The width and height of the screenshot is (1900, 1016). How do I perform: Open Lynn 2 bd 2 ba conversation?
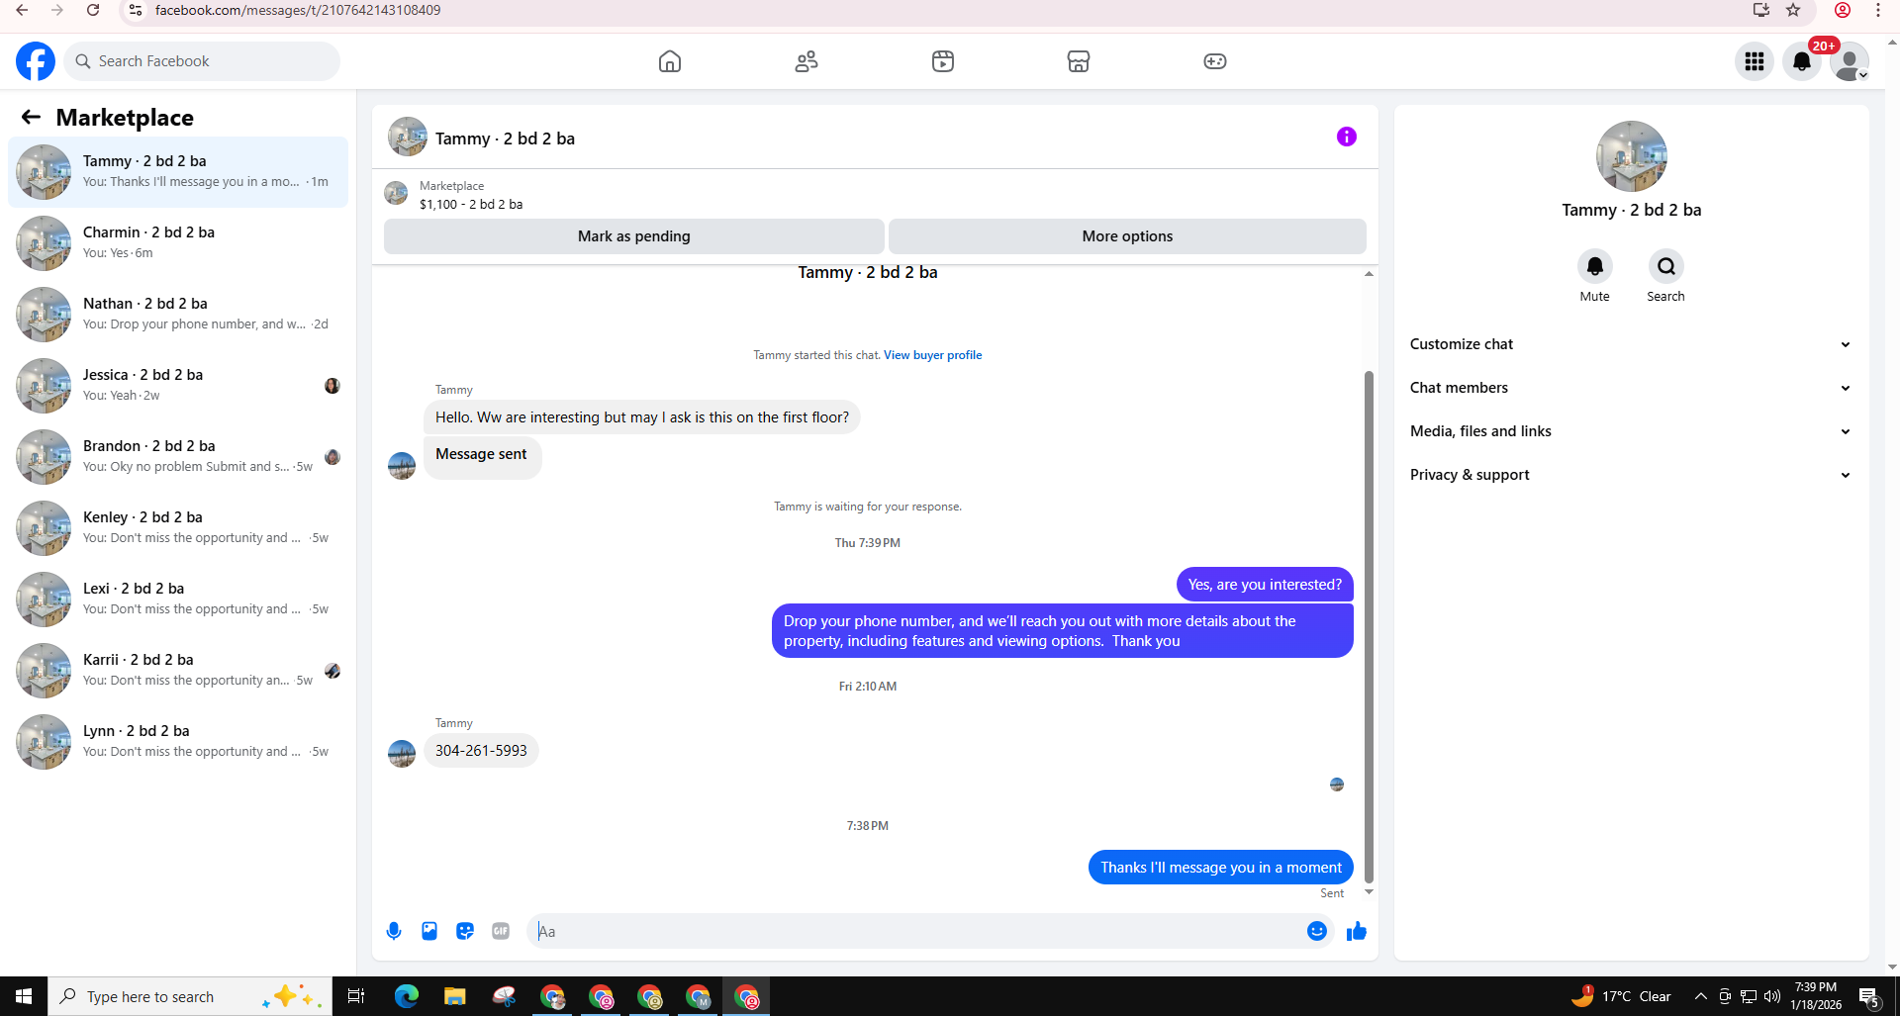[x=178, y=742]
